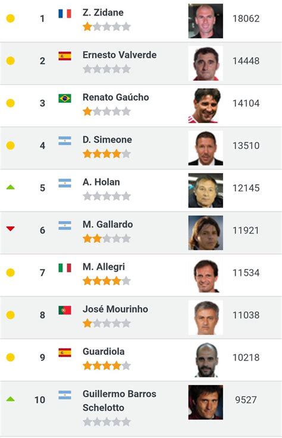Image resolution: width=282 pixels, height=438 pixels.
Task: Click the red down arrow for M. Gallardo
Action: point(10,229)
